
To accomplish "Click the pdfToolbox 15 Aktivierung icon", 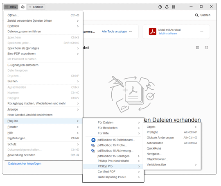I will coord(93,151).
